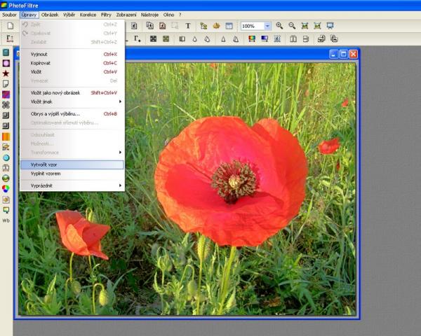Viewport: 421px width, 336px height.
Task: Open the blue gradient filter icon
Action: click(265, 39)
